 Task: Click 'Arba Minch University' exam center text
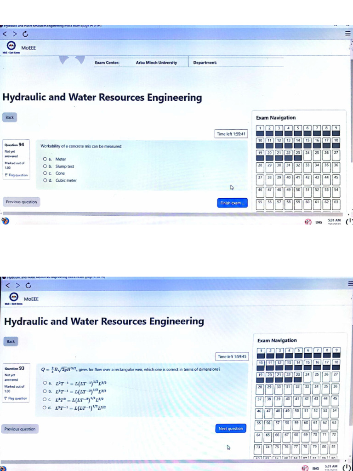[x=156, y=63]
